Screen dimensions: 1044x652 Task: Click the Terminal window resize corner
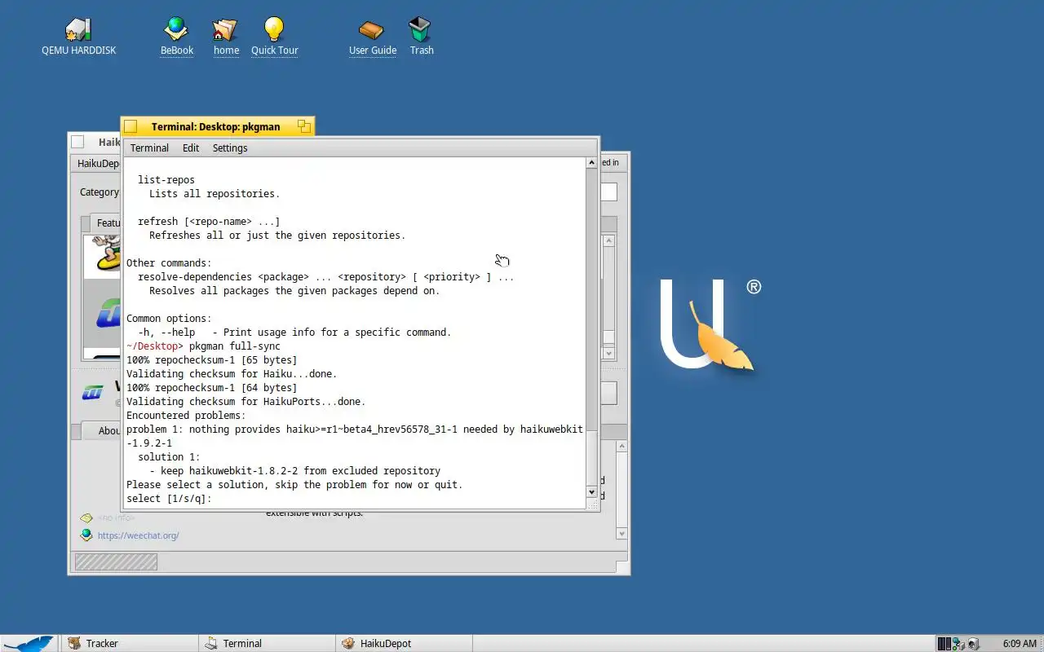[x=593, y=505]
